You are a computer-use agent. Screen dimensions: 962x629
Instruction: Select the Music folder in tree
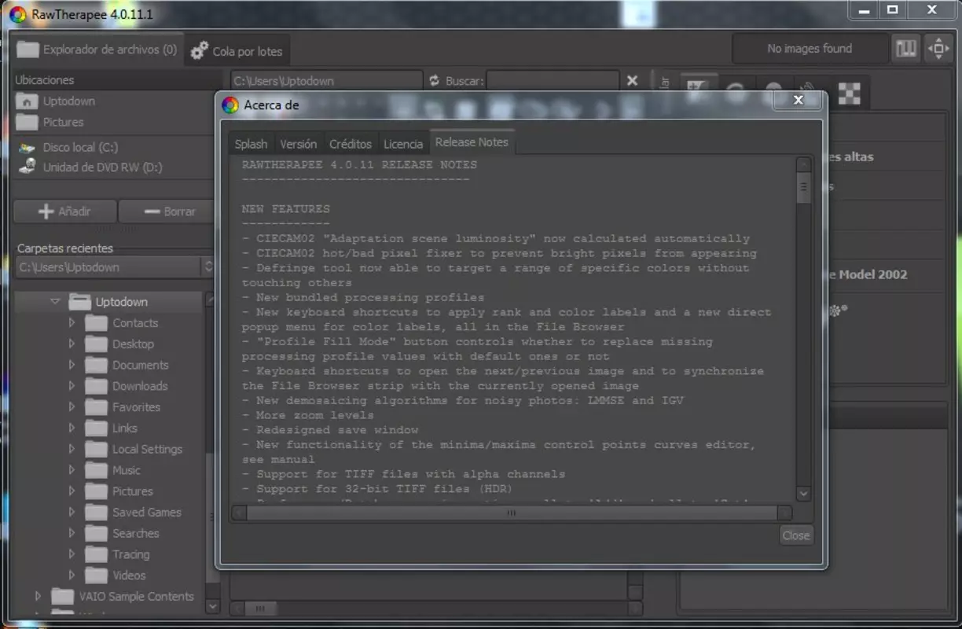(126, 470)
